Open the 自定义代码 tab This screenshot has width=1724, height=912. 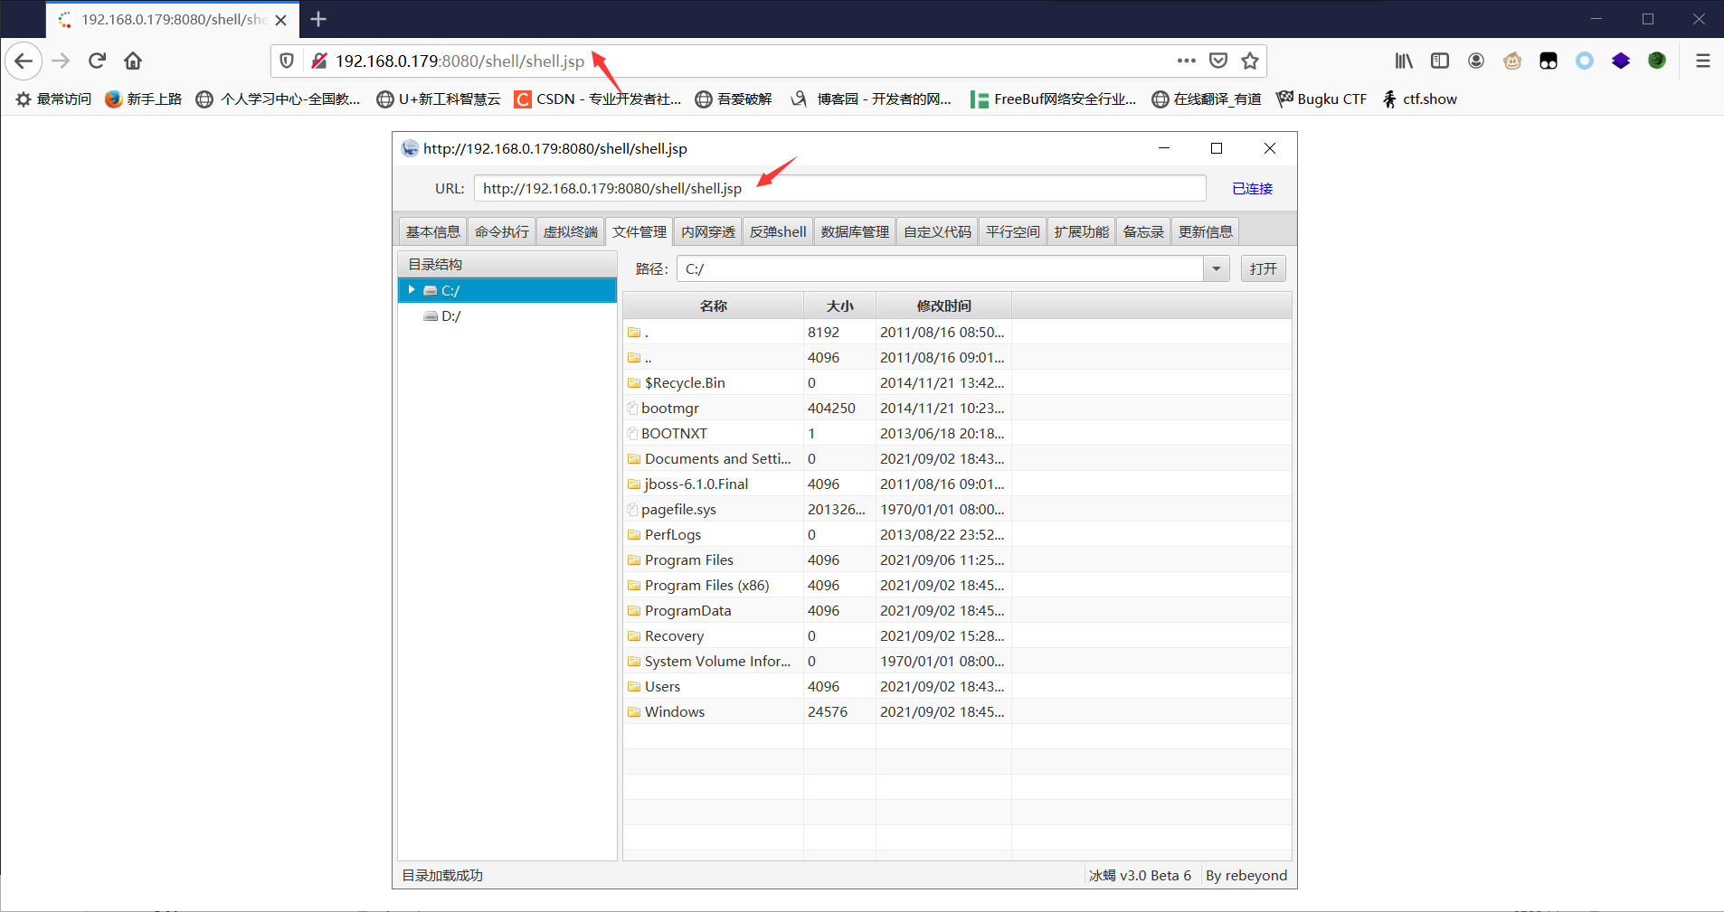pos(937,232)
